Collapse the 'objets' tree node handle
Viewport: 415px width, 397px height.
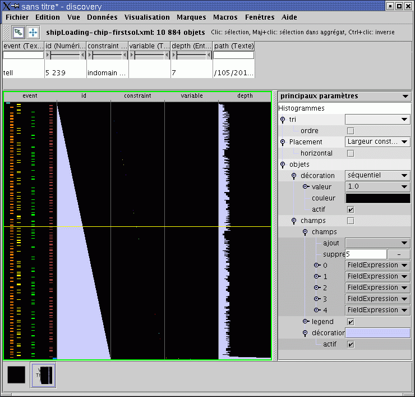click(283, 165)
